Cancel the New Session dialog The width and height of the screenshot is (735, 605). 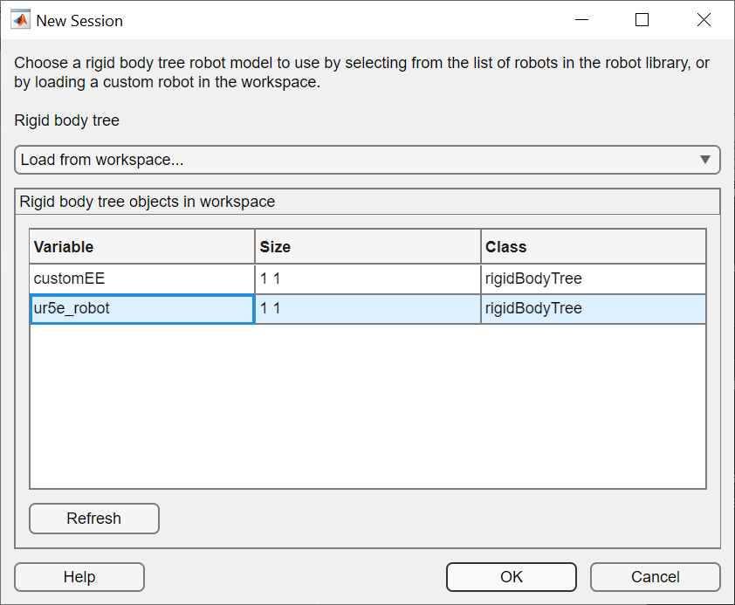[x=656, y=577]
